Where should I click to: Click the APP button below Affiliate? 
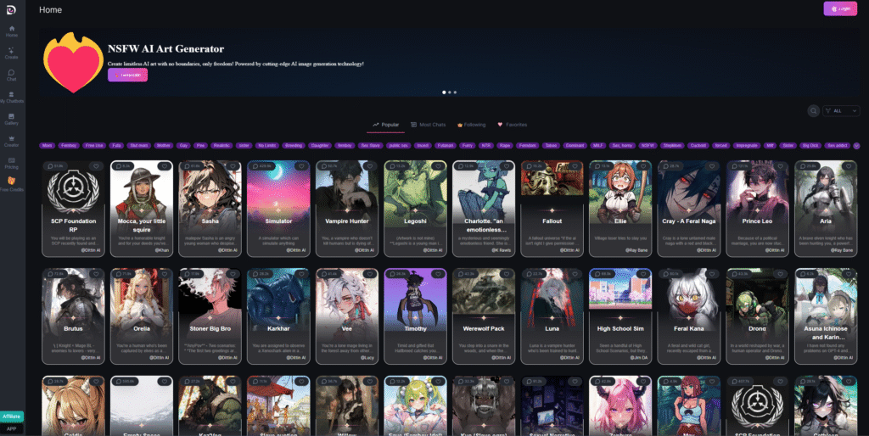pos(12,429)
